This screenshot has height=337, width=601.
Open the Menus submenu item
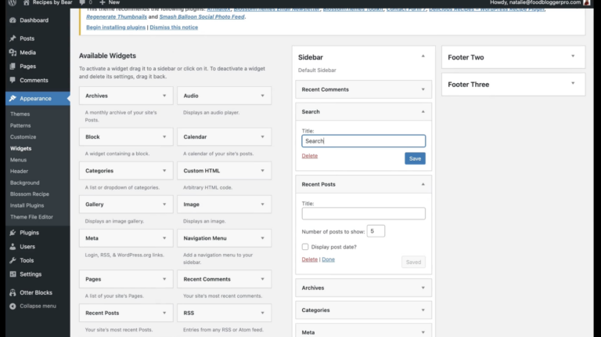click(19, 160)
